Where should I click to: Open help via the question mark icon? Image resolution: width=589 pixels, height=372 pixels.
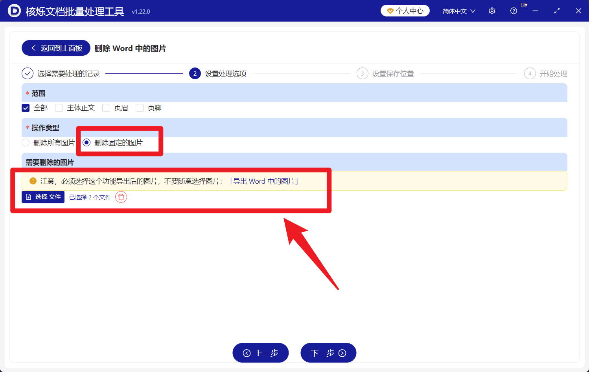click(513, 11)
